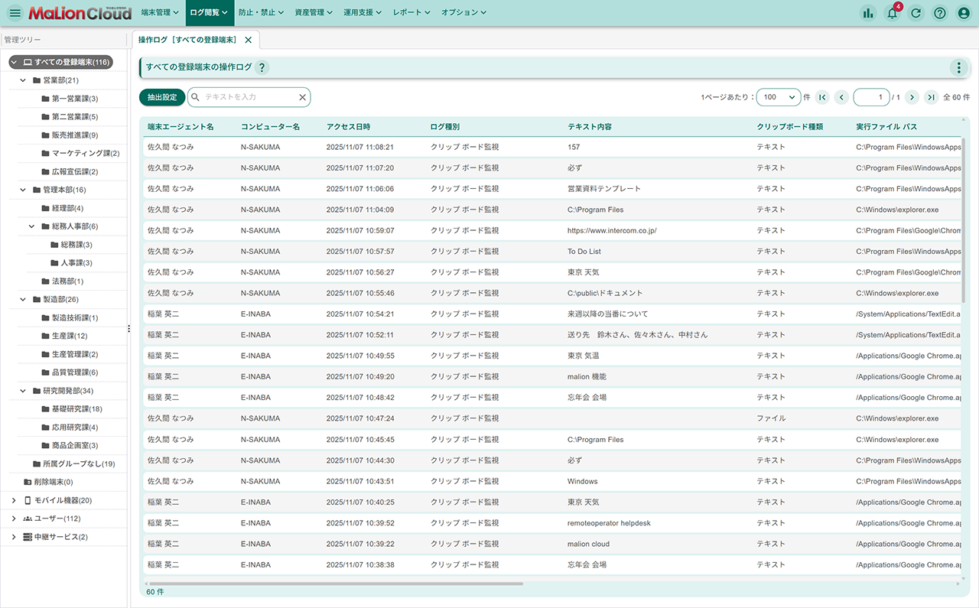This screenshot has height=608, width=979.
Task: Open the hamburger main menu
Action: coord(15,13)
